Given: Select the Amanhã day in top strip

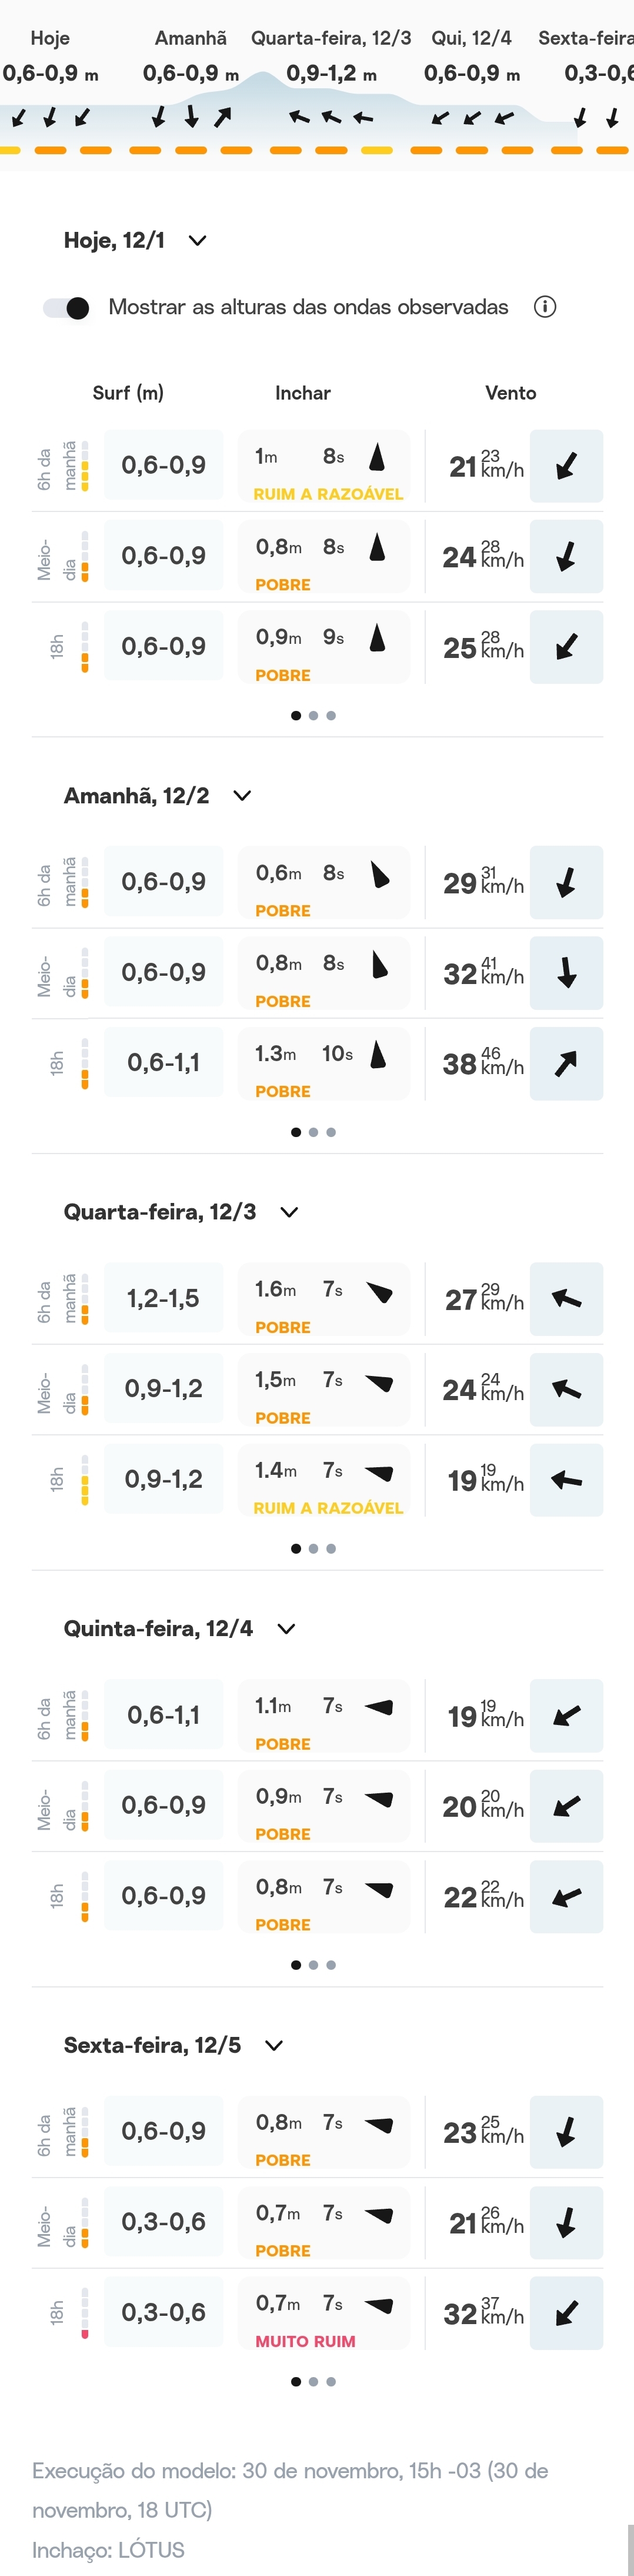Looking at the screenshot, I should 190,39.
